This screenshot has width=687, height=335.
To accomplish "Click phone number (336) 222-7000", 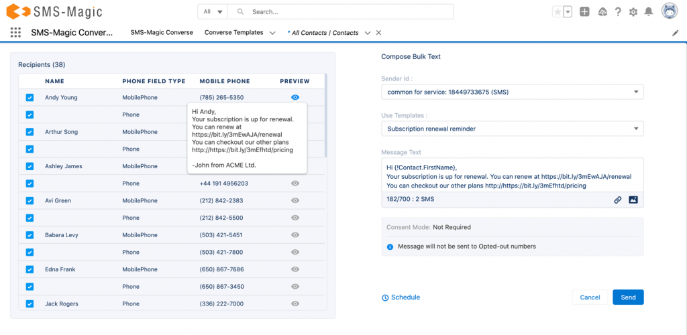I will 221,304.
